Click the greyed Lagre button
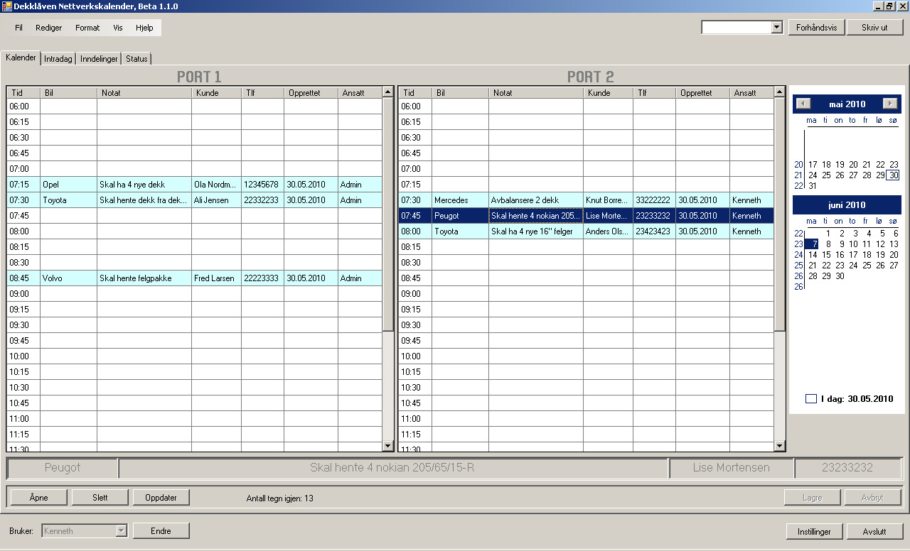 [x=812, y=498]
